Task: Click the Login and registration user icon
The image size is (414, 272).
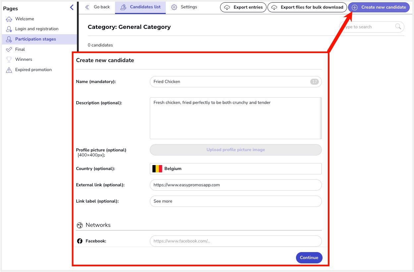Action: click(x=9, y=29)
